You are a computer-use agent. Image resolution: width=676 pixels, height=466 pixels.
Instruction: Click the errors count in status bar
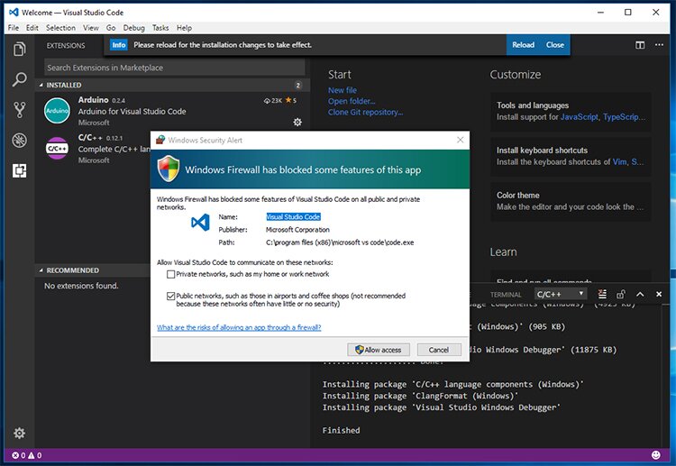point(19,455)
